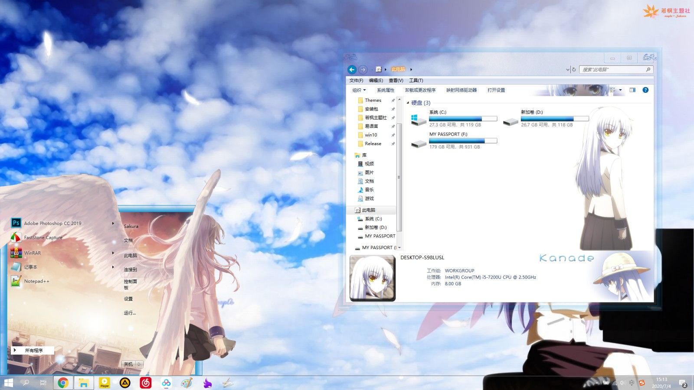
Task: Select the MY PASSPORT (F:) drive icon
Action: (x=419, y=143)
